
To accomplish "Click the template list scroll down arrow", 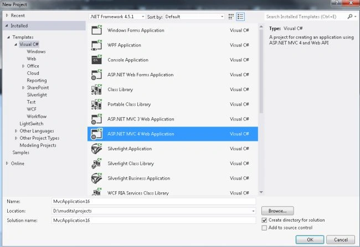I will (261, 192).
